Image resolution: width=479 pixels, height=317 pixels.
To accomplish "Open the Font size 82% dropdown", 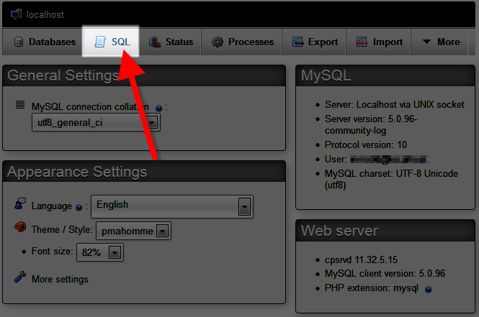I will click(x=100, y=252).
